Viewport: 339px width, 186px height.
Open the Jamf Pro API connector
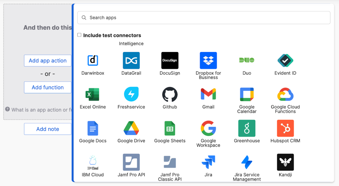tap(131, 162)
